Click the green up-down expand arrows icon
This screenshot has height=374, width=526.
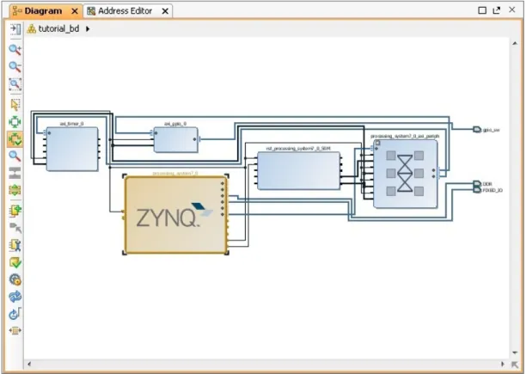coord(15,190)
